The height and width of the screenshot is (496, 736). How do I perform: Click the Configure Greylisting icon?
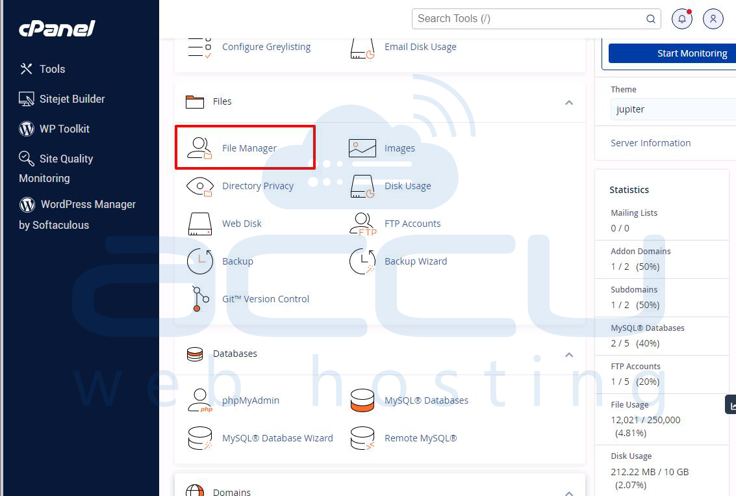tap(200, 47)
